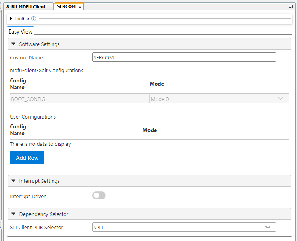Click Mode header under mdfu-client-8bit Configurations
Screen dimensions: 297x241
coord(157,84)
